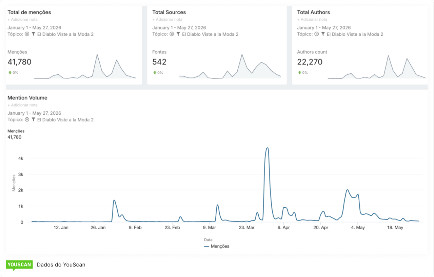The image size is (434, 277).
Task: Click the tallest peak near 6. Apr
Action: pos(267,148)
